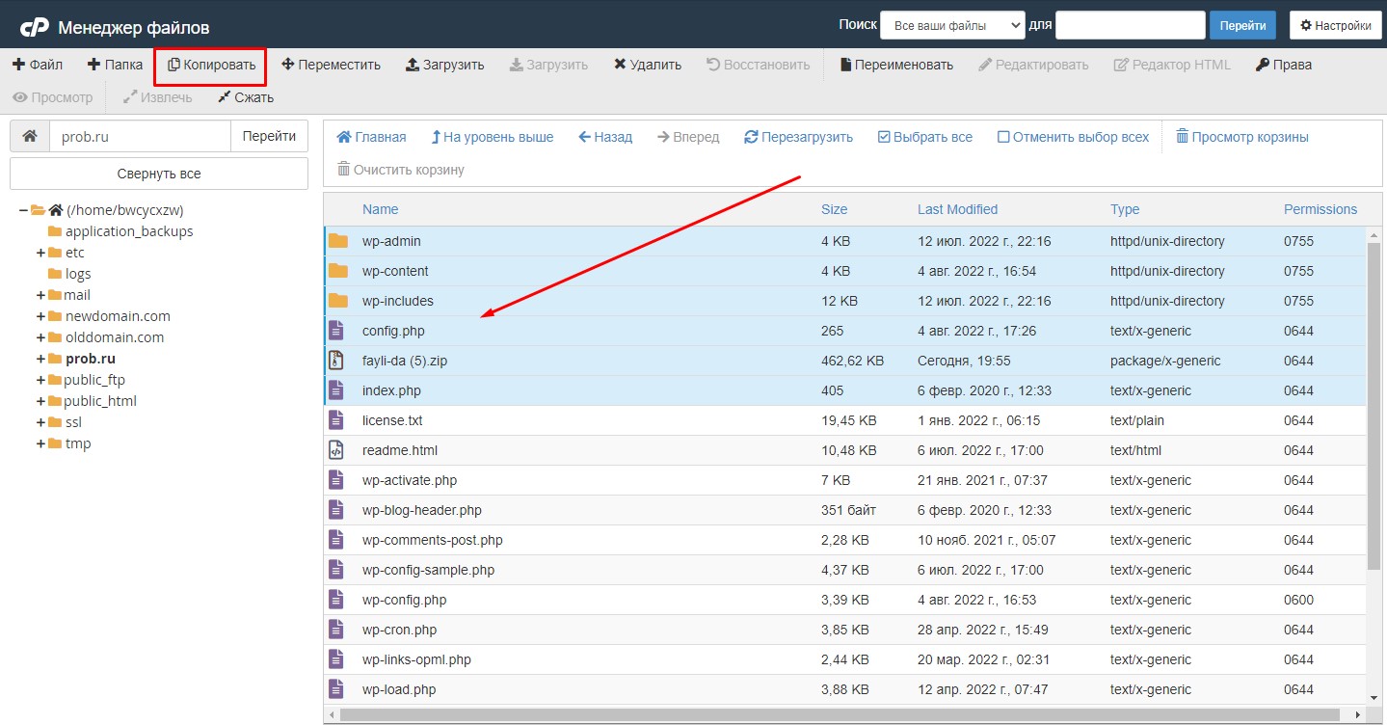Click the wp-blog-header.php file icon
Screen dimensions: 1387x725
coord(336,510)
